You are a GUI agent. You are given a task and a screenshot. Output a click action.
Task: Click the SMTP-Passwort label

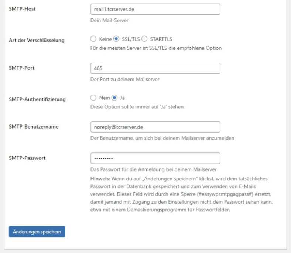coord(27,158)
